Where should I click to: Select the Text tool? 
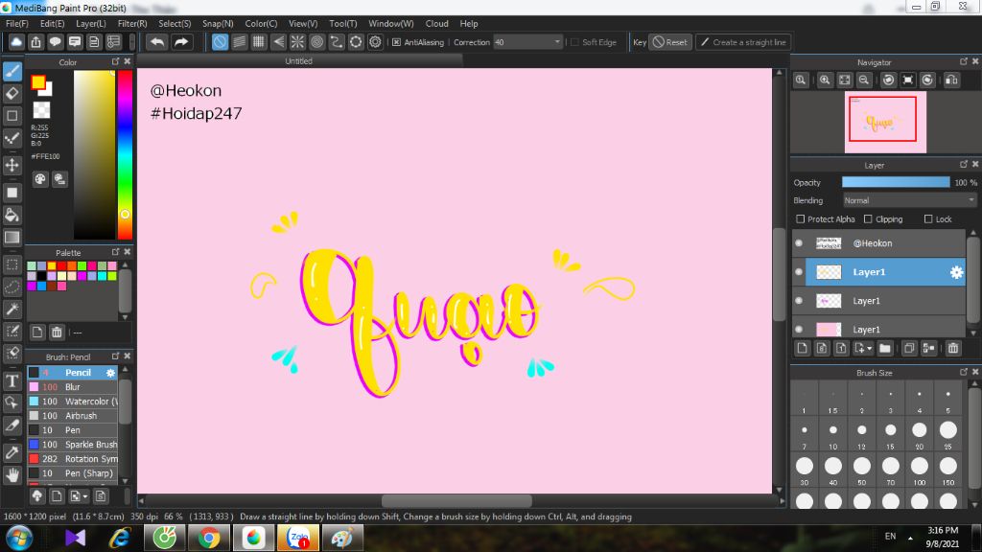click(x=12, y=380)
